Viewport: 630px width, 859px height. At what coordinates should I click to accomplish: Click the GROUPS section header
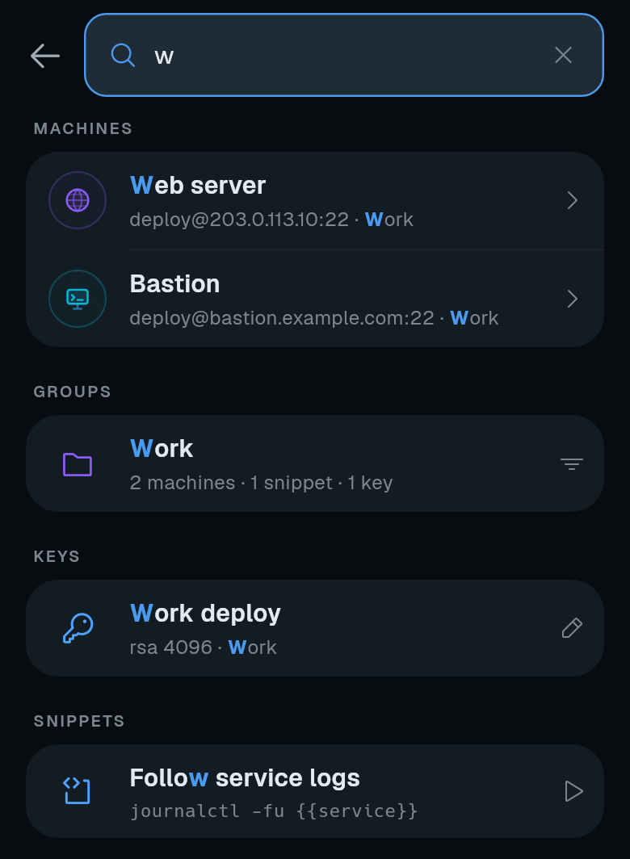(x=73, y=392)
